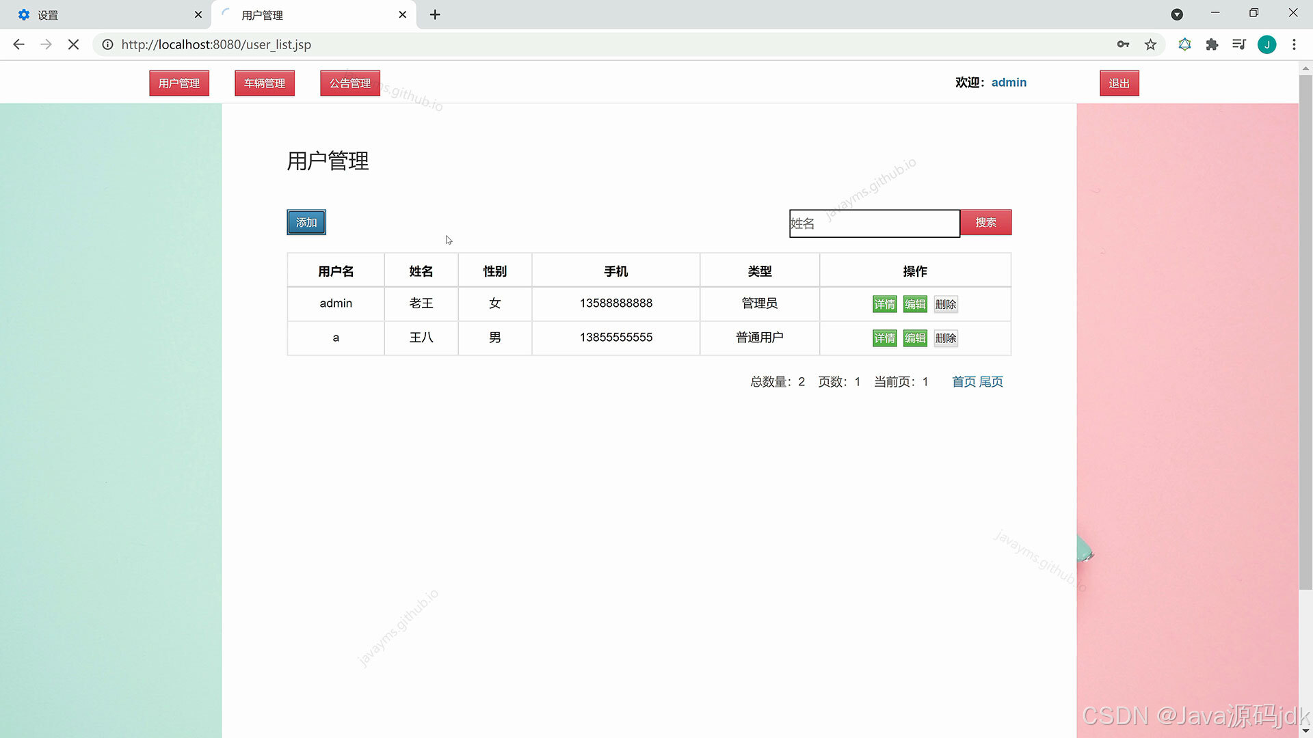
Task: Click the 退出 logout button
Action: [x=1119, y=83]
